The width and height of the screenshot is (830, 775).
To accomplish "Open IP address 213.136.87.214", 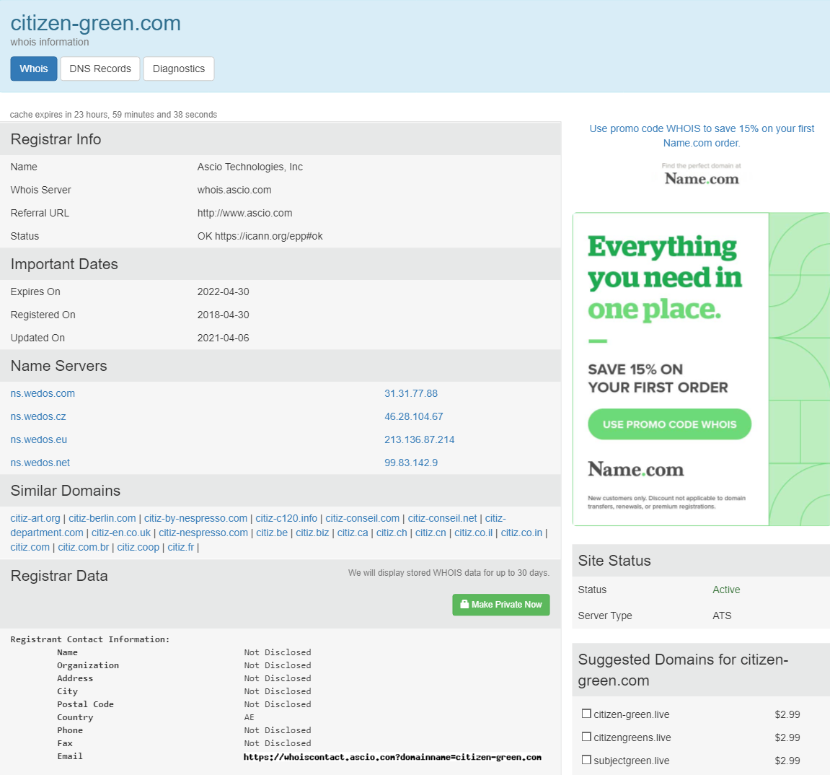I will 419,439.
